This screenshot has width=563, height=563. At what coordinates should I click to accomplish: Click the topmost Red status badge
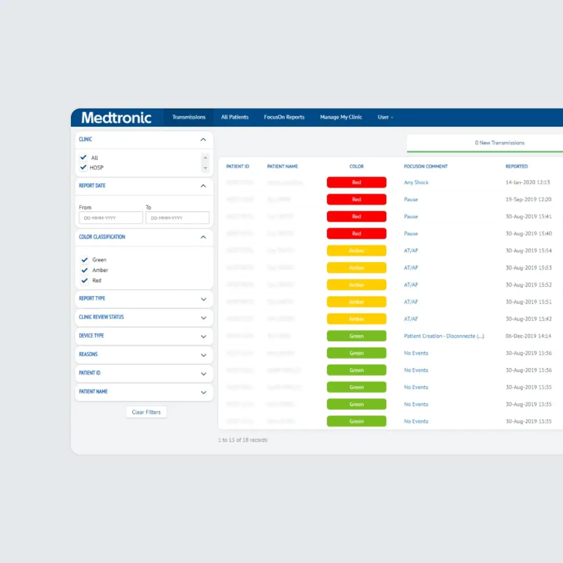pyautogui.click(x=357, y=182)
